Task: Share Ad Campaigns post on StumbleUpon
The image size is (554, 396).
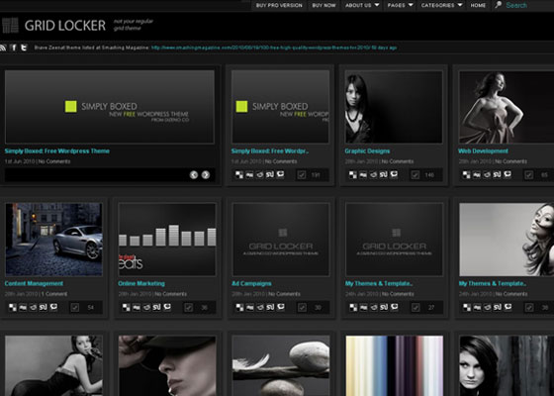Action: point(270,307)
